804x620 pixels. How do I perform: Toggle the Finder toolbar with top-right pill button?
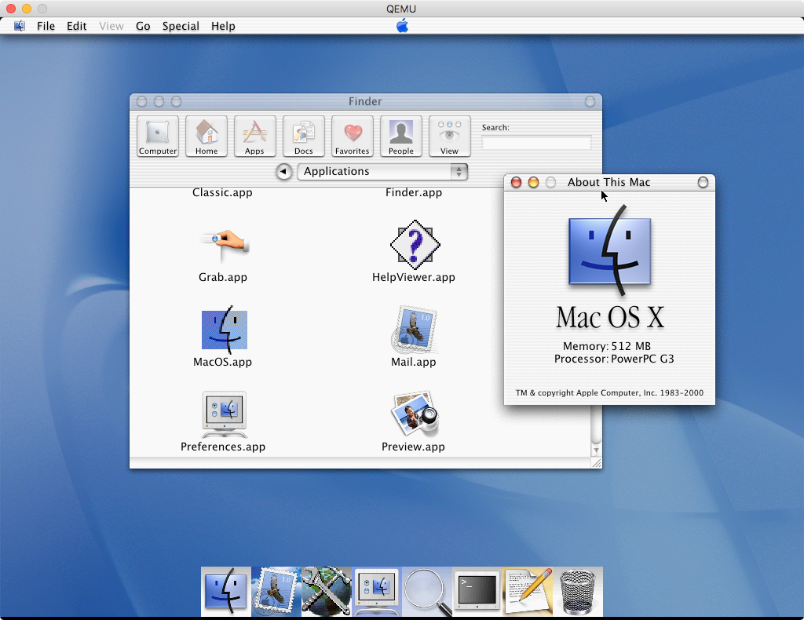point(590,101)
